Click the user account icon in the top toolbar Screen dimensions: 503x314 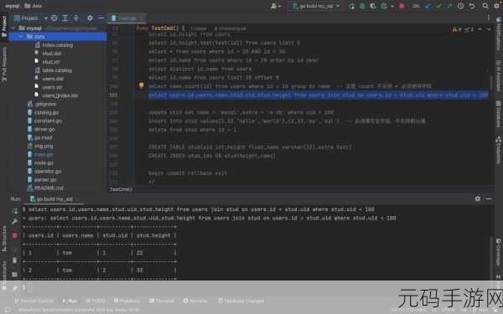pyautogui.click(x=274, y=6)
